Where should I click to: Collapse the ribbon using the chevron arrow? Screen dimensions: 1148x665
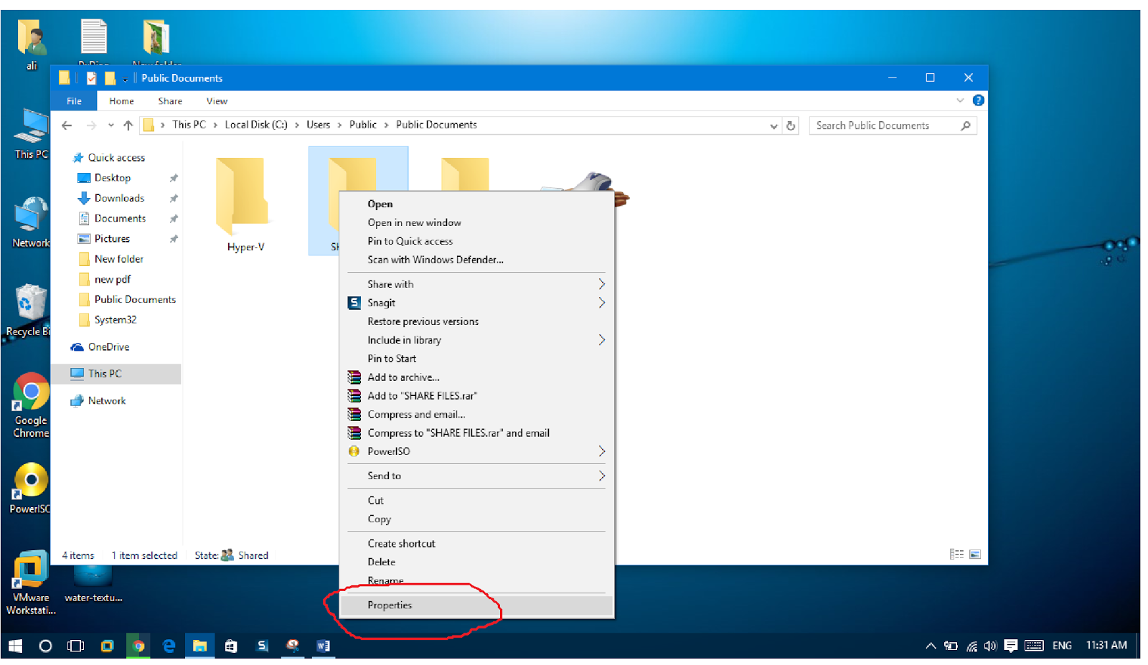(961, 100)
